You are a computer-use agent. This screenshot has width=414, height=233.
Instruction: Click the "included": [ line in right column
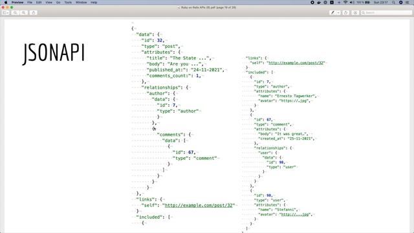click(259, 72)
